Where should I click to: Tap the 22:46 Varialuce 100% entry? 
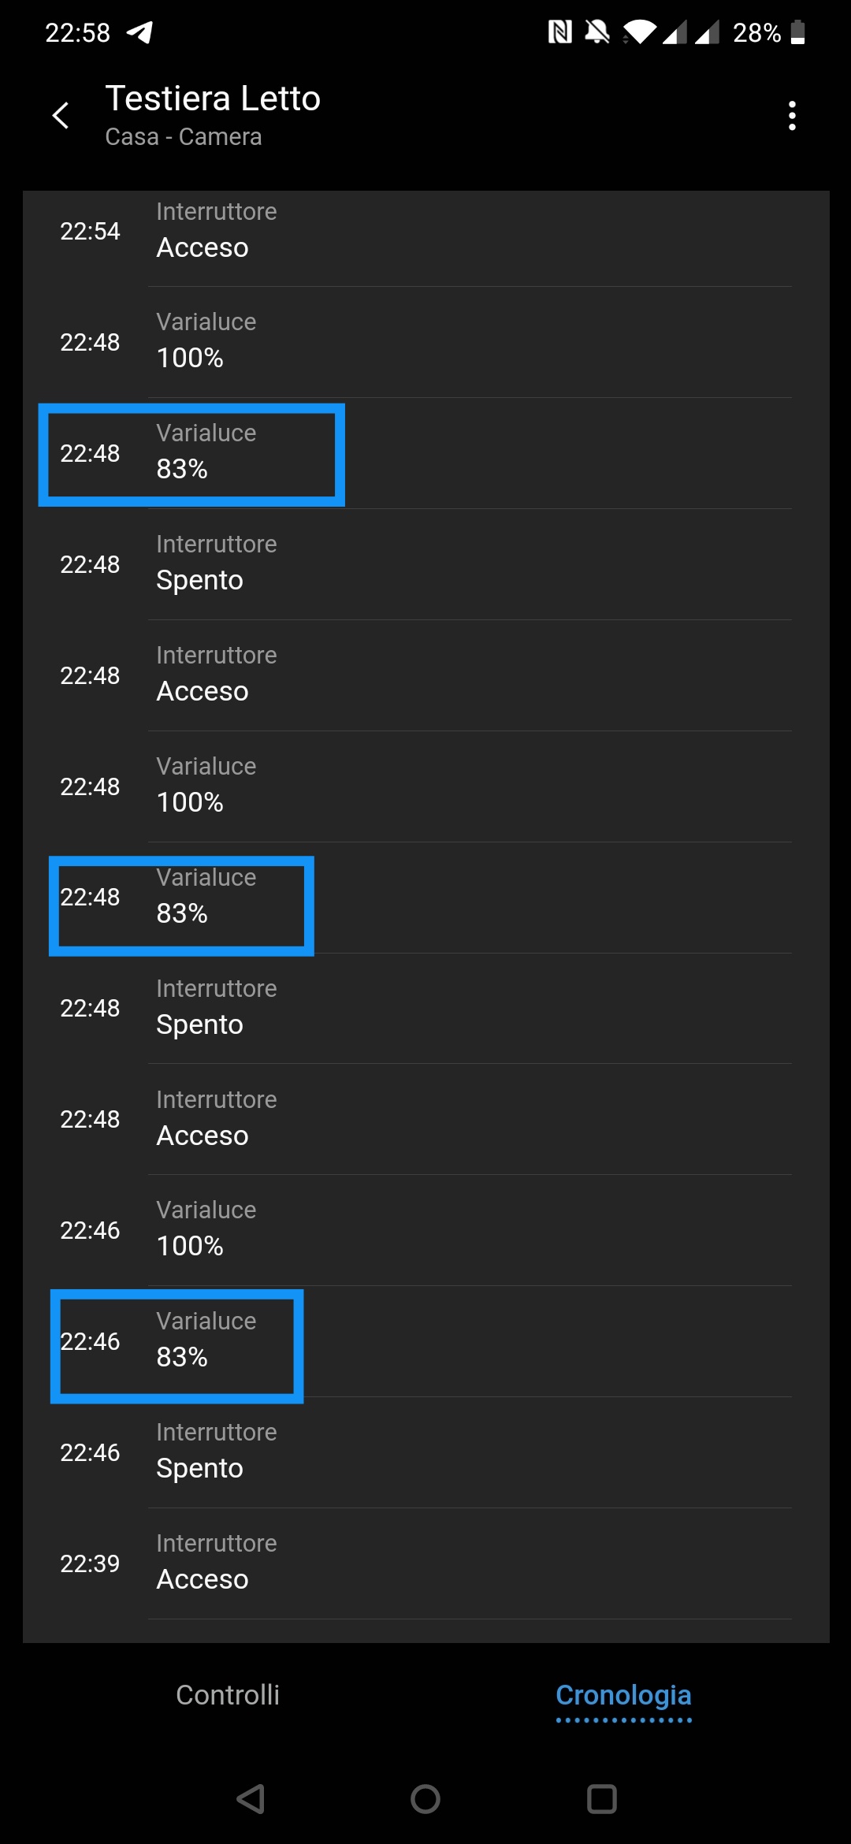(425, 1229)
